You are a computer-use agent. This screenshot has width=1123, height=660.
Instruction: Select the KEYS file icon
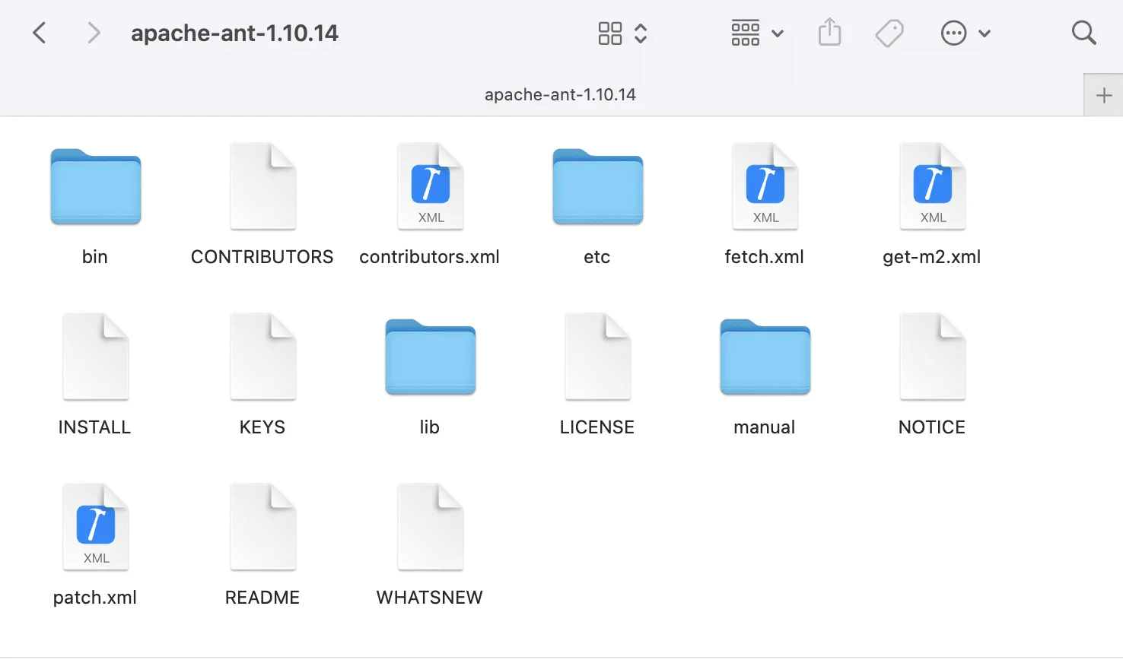click(262, 356)
